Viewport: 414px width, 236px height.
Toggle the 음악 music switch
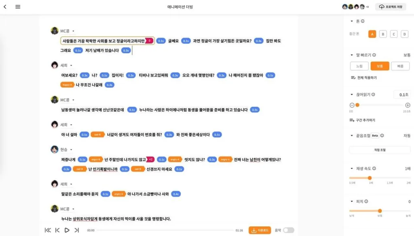[288, 230]
